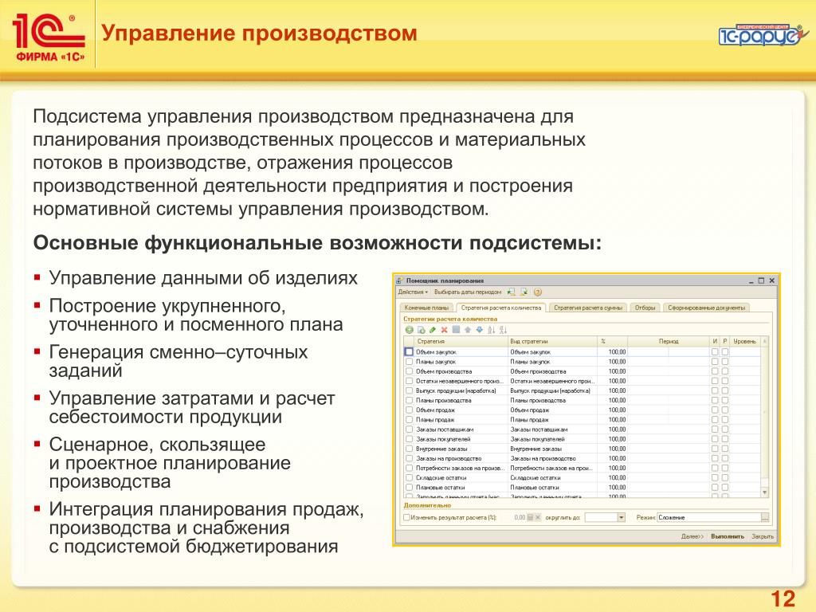The image size is (816, 612).
Task: Move row up with the up arrow icon
Action: point(467,330)
